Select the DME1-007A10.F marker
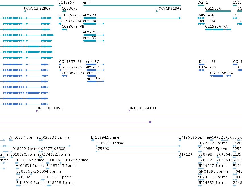Viewport: 242px width, 187px height. point(129,111)
